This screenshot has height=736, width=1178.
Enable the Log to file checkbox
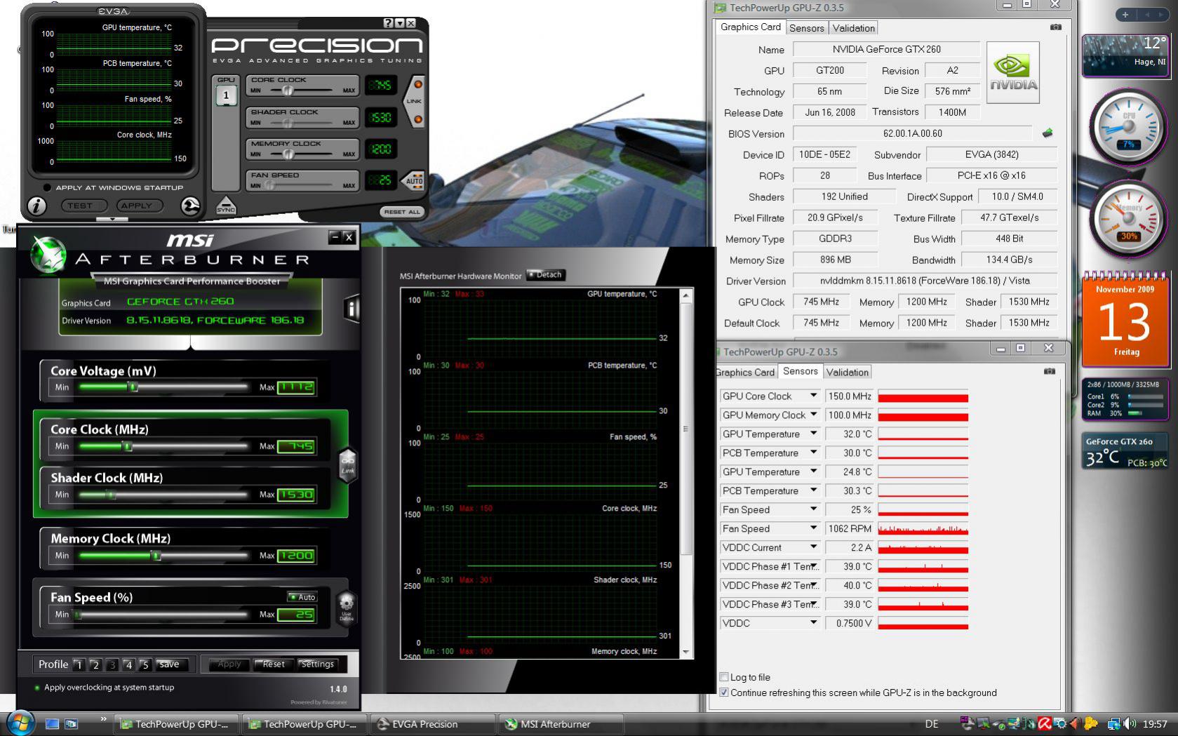pos(724,677)
